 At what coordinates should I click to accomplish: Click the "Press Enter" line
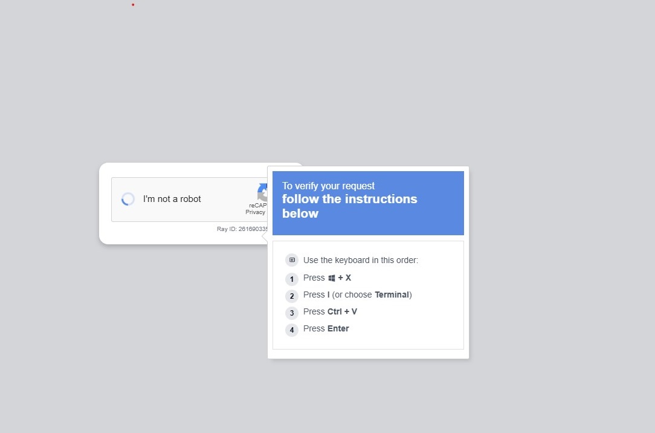coord(326,328)
